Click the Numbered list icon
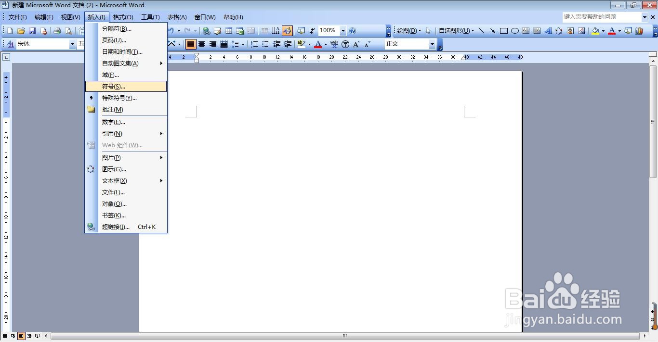The height and width of the screenshot is (342, 658). click(x=254, y=44)
